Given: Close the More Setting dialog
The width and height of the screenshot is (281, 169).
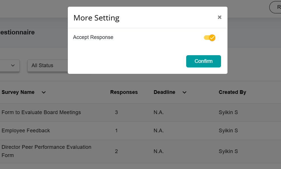Looking at the screenshot, I should click(x=220, y=17).
